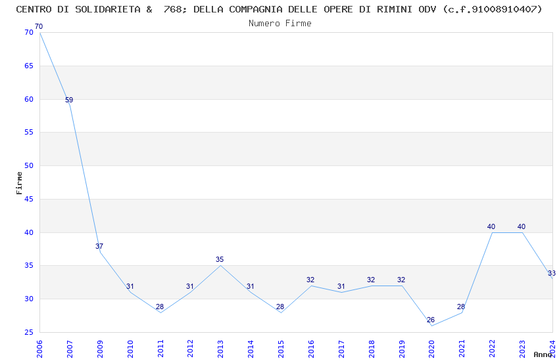Pick the 2015 year label
Screen dimensions: 559x361
pos(281,349)
